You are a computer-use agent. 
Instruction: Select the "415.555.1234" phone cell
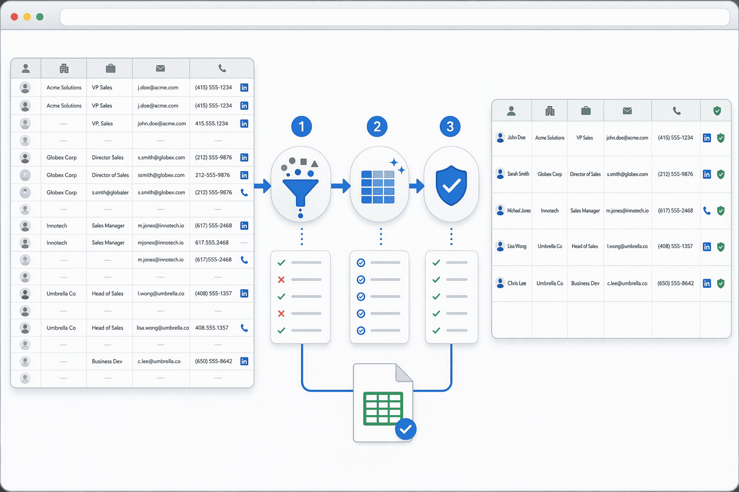point(212,123)
